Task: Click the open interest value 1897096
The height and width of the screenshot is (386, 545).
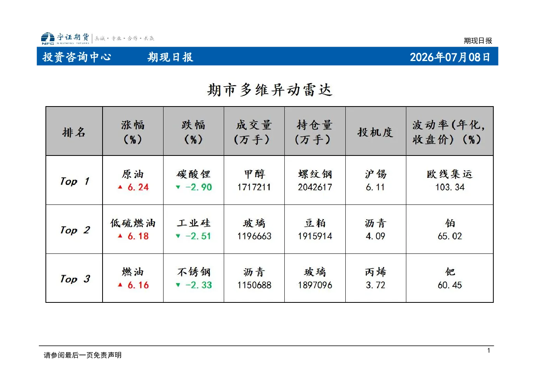Action: [x=315, y=285]
